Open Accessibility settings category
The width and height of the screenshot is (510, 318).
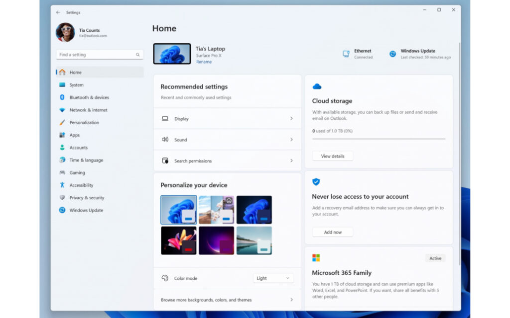coord(100,185)
